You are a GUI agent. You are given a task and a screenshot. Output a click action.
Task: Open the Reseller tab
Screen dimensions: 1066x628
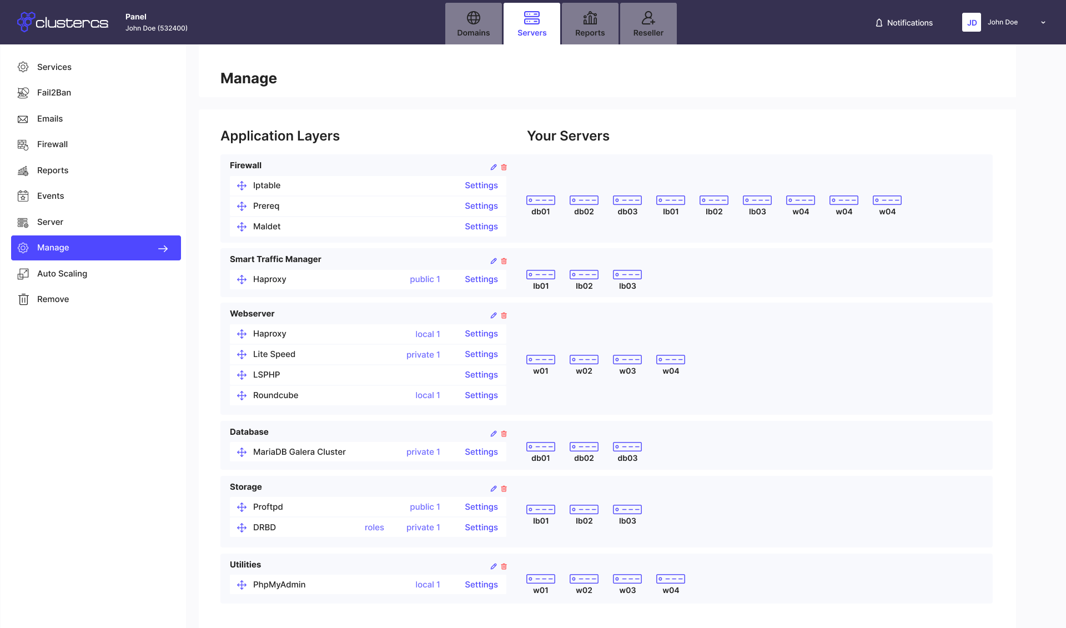click(x=648, y=24)
